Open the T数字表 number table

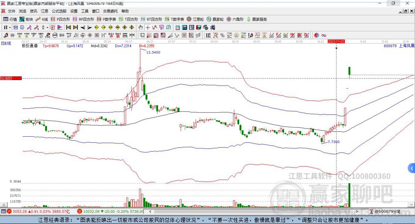coord(174,19)
